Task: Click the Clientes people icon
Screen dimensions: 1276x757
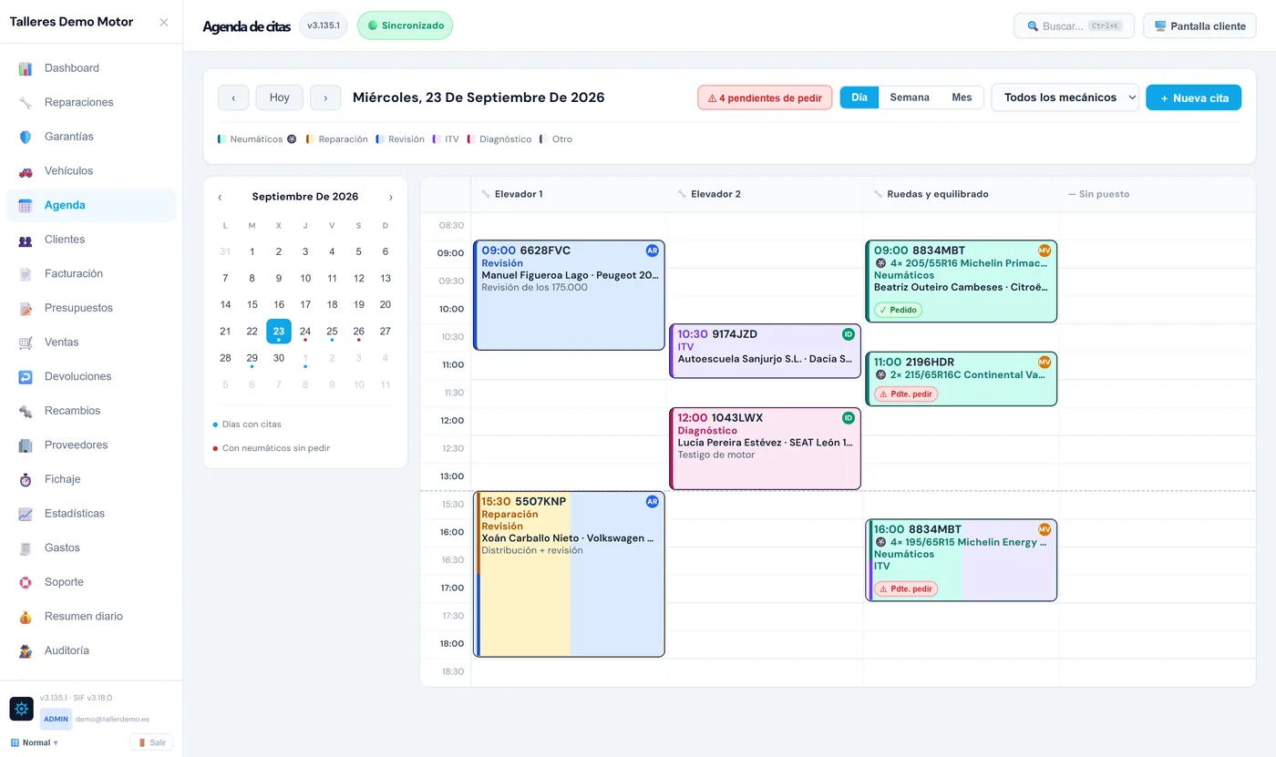Action: coord(26,240)
